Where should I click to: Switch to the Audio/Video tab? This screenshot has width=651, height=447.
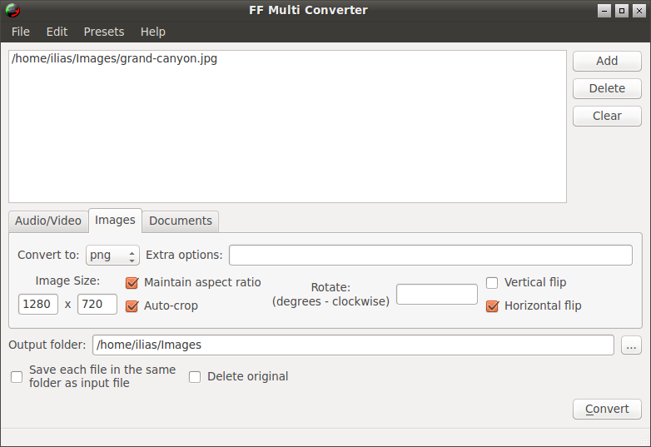48,221
